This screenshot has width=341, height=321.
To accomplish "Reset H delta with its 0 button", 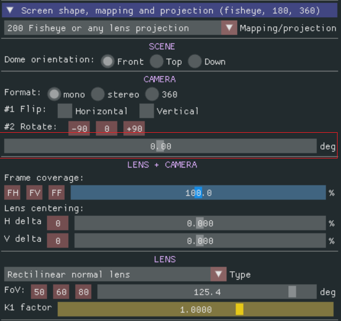I will tap(58, 223).
